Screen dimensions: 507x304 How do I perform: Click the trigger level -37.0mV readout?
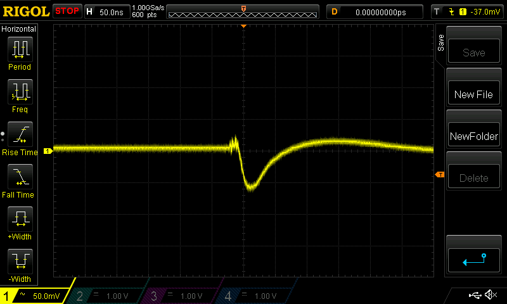(485, 11)
